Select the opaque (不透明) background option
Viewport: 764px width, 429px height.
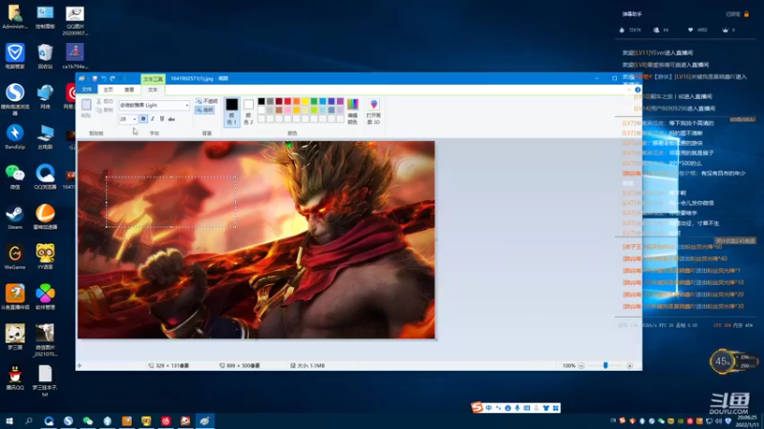click(206, 101)
